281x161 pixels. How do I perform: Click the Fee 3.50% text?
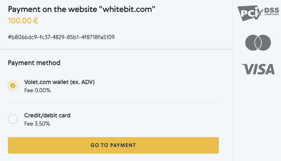point(37,124)
